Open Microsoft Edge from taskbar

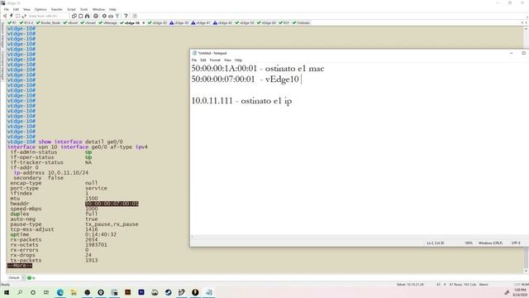coord(60,292)
